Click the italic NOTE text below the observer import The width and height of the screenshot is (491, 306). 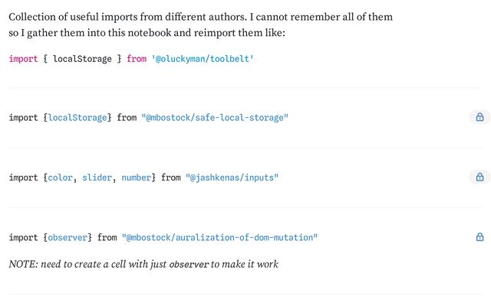[84, 265]
